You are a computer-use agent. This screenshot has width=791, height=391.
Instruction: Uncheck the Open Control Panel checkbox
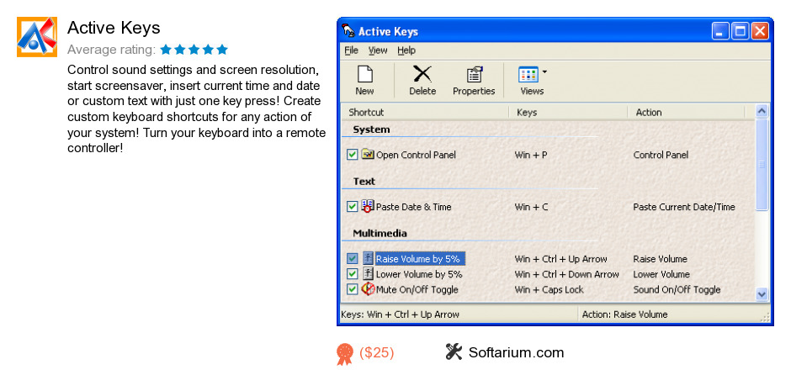[352, 155]
